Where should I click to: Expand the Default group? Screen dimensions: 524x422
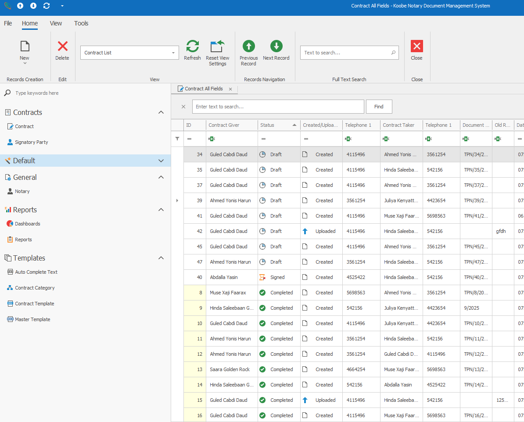161,161
